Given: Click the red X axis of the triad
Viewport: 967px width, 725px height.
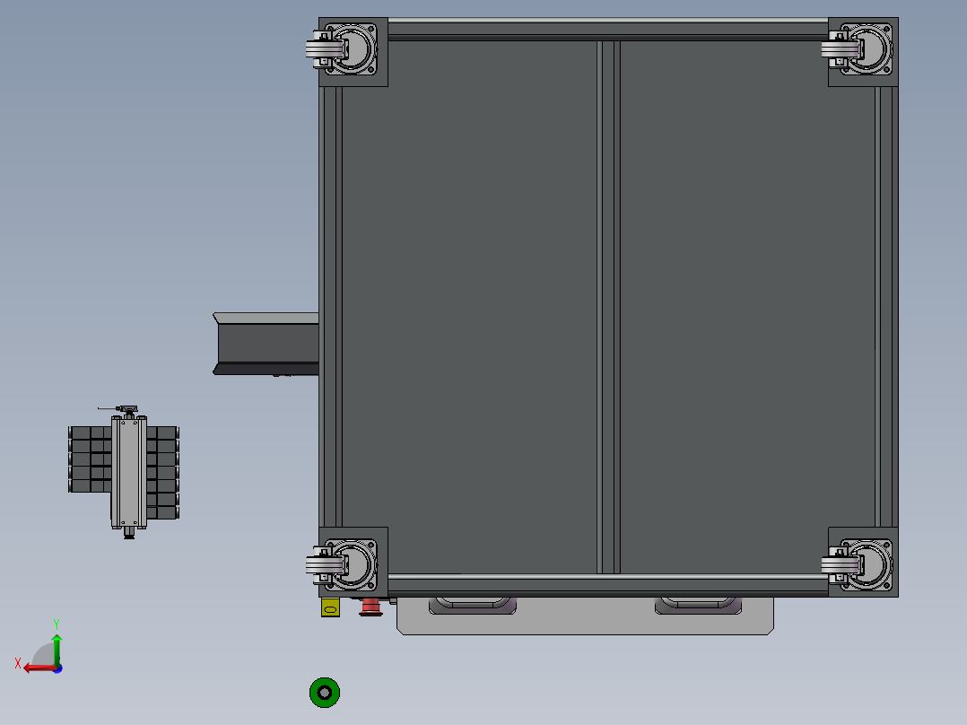Looking at the screenshot, I should point(40,668).
